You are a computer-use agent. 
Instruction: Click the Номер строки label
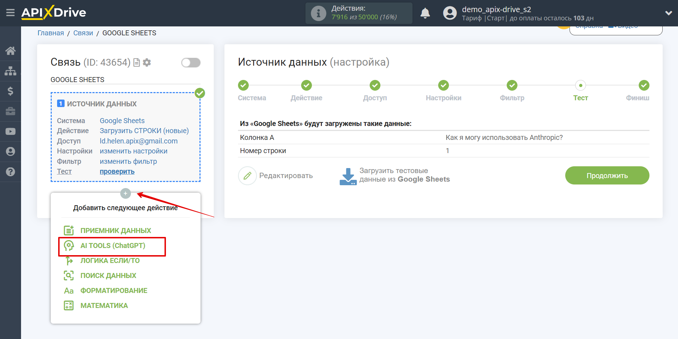pos(263,151)
